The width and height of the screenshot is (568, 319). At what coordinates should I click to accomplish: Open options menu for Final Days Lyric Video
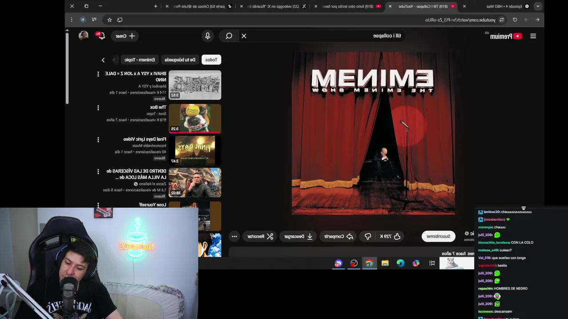coord(98,140)
